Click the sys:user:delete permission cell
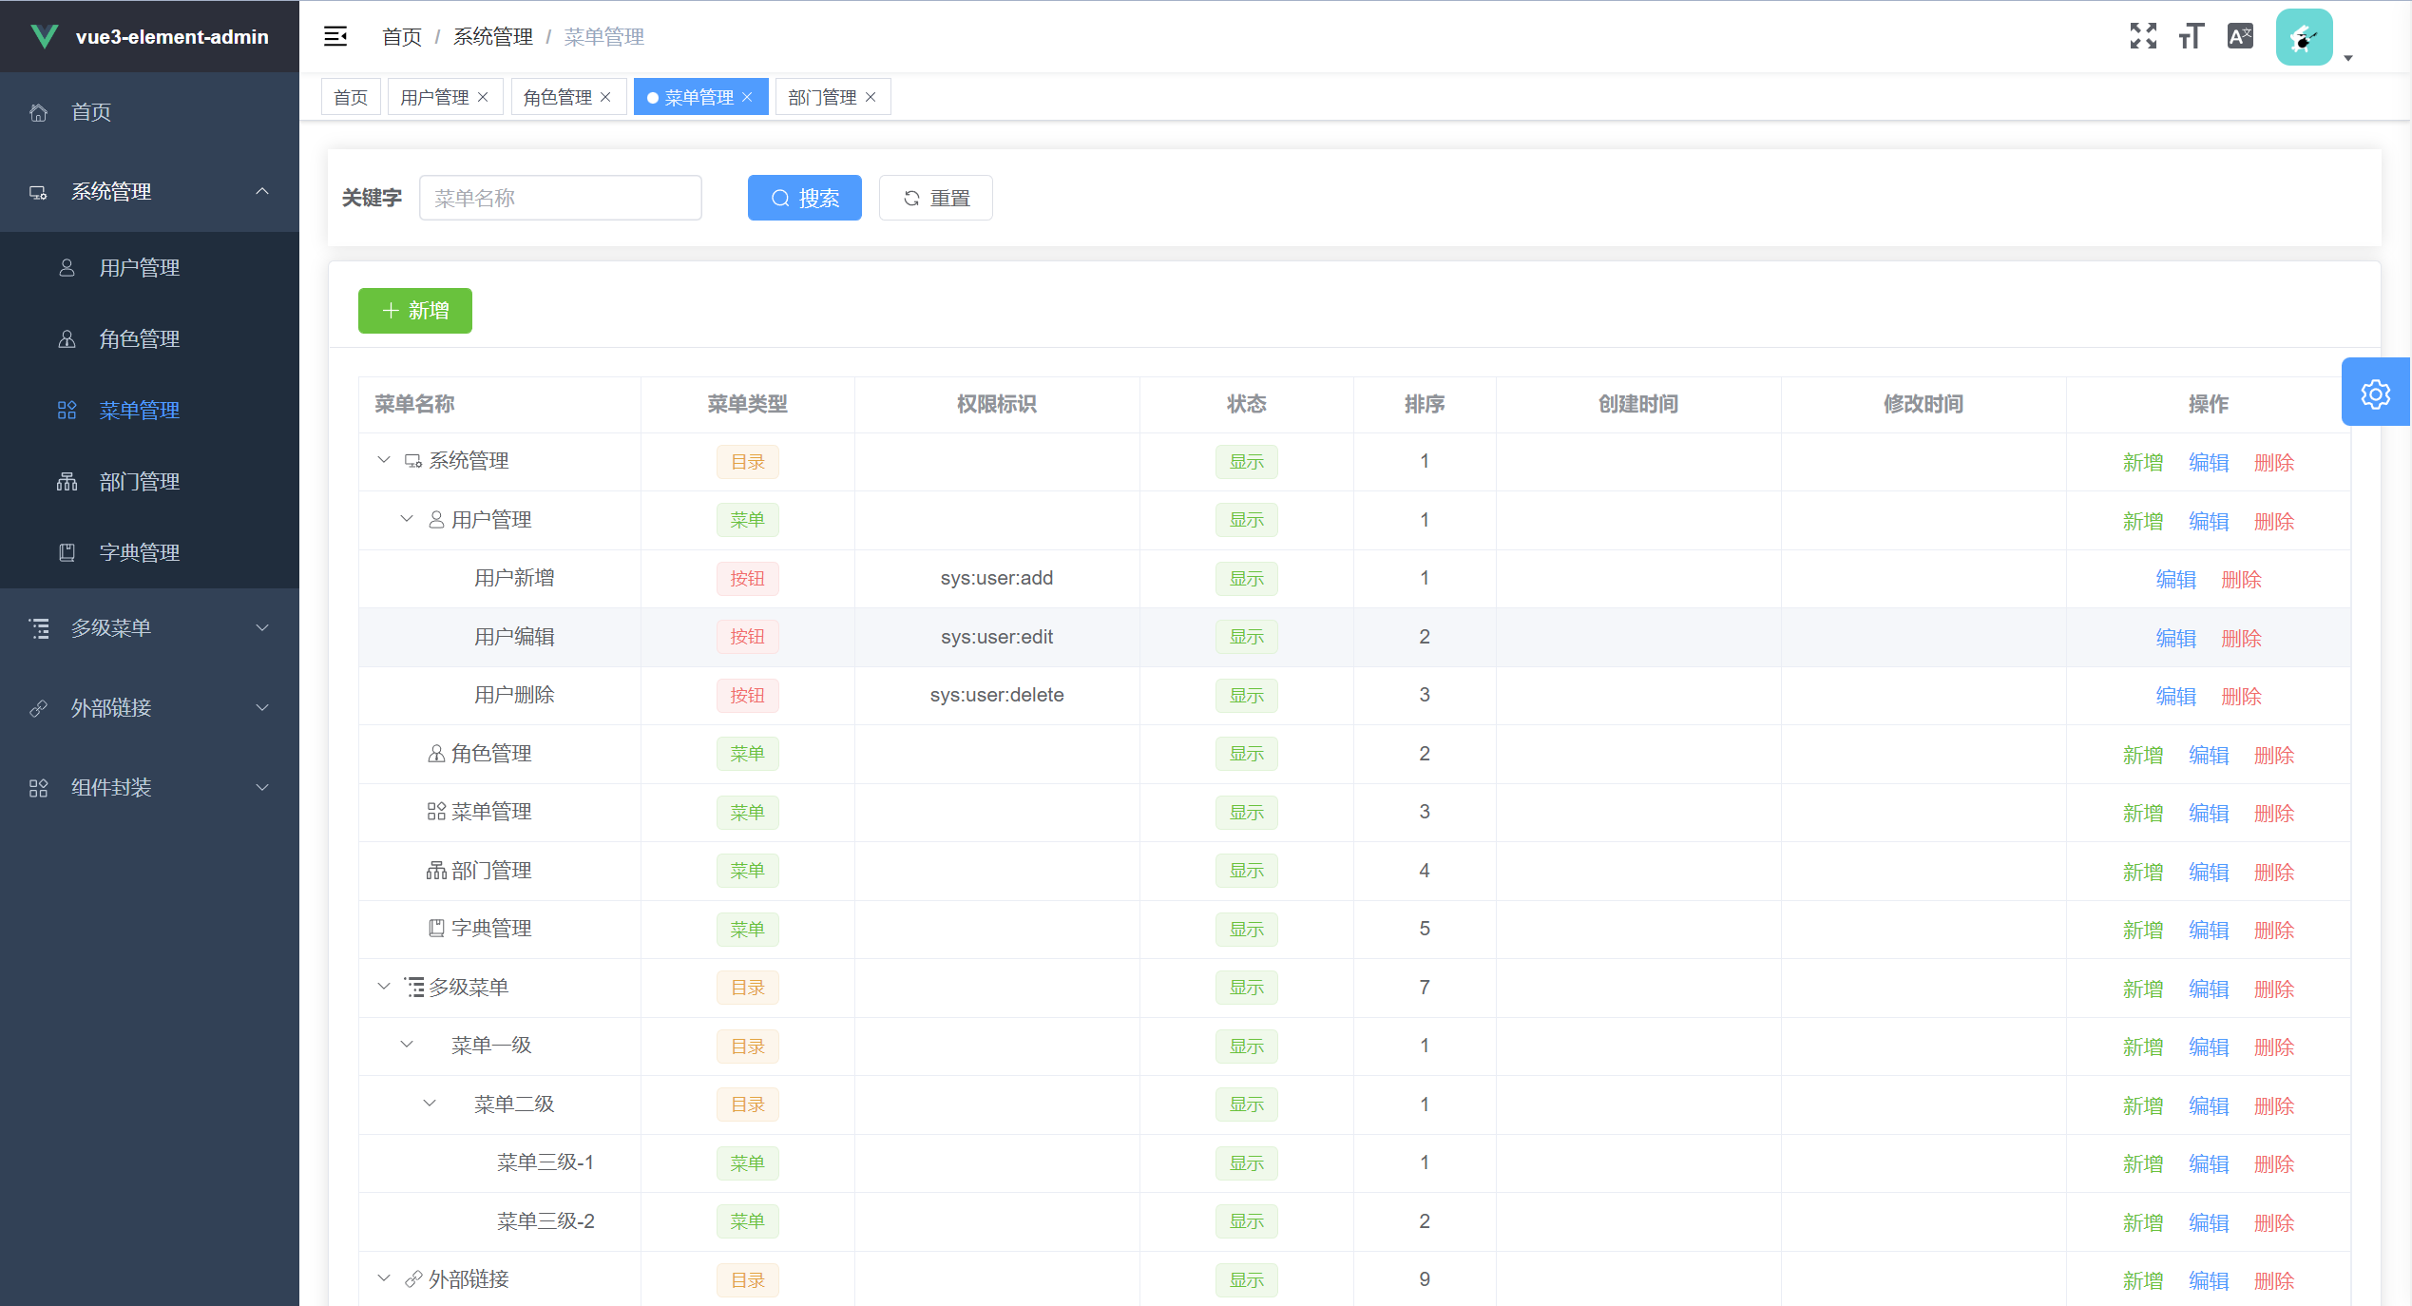Screen dimensions: 2412x1306 tap(997, 695)
